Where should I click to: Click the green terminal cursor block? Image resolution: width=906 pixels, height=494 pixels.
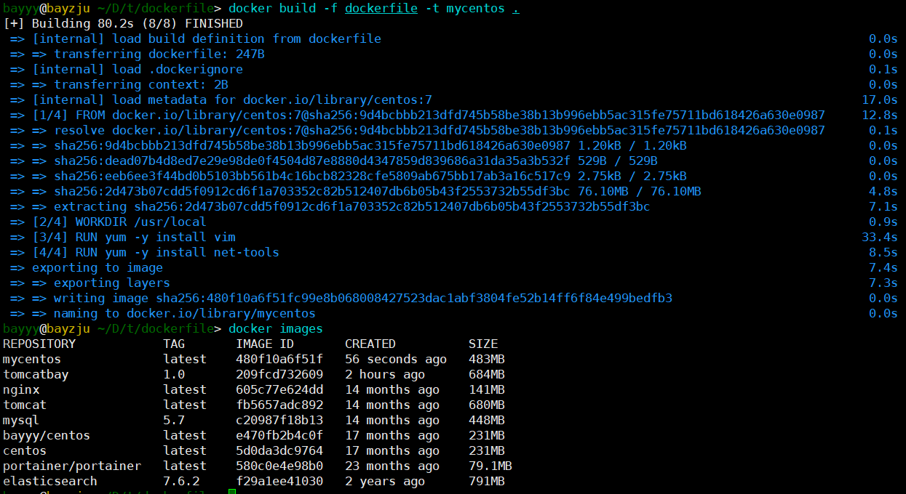click(x=231, y=493)
